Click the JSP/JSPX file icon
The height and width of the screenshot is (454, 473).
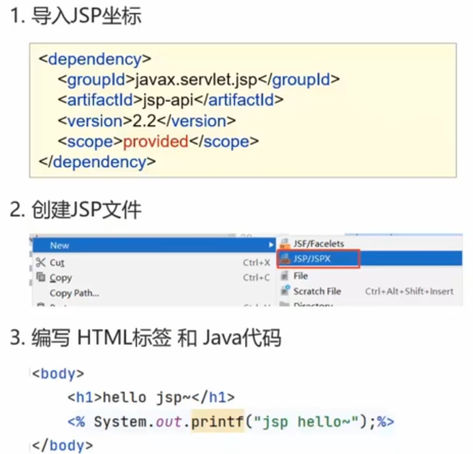(x=285, y=258)
